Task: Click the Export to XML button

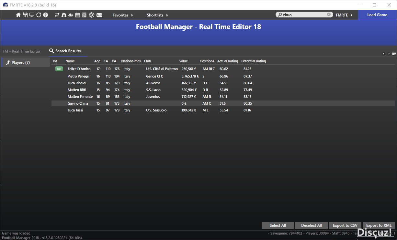Action: point(379,225)
